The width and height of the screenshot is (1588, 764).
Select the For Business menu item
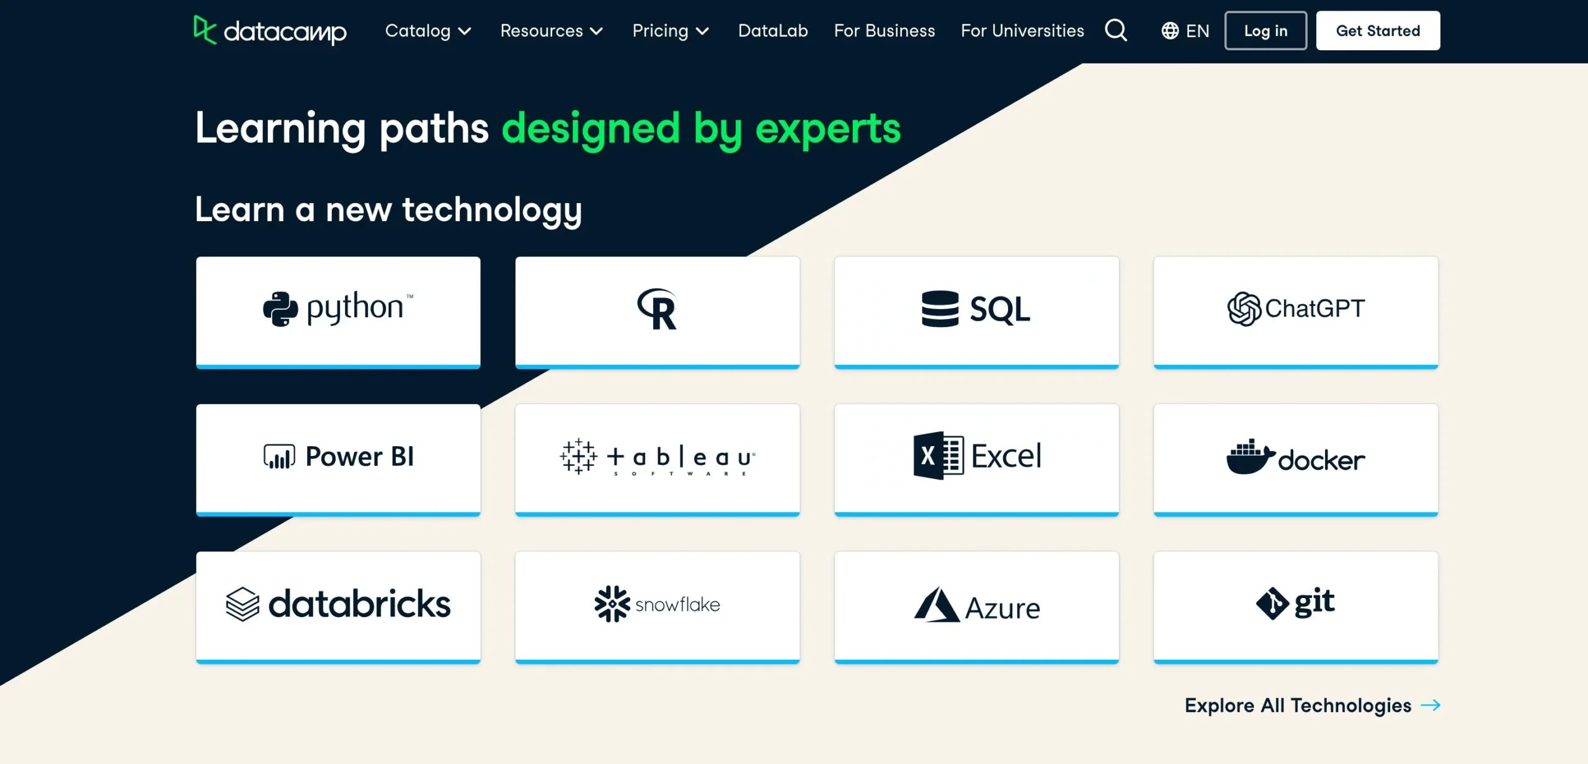884,30
